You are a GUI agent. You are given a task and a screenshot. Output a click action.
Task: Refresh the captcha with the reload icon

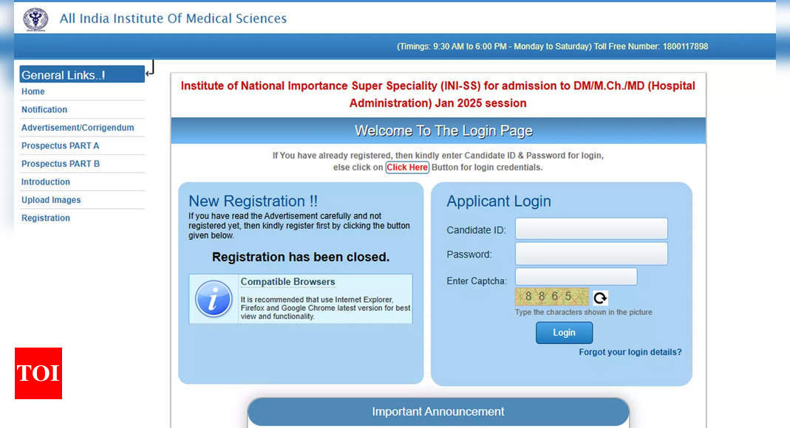click(599, 297)
